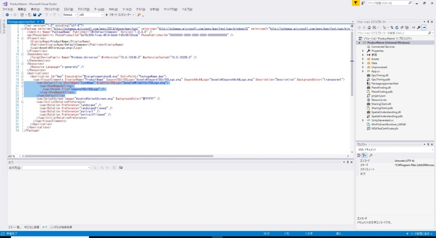Click the Quick Launch search field
This screenshot has height=238, width=436.
pos(388,3)
